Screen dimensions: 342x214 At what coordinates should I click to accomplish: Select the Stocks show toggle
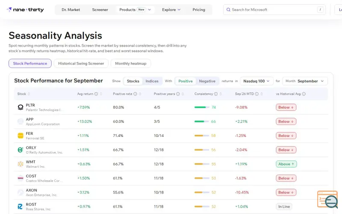[133, 81]
